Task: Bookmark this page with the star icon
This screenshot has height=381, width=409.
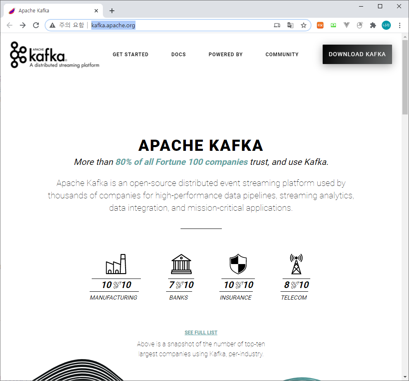Action: (x=303, y=25)
